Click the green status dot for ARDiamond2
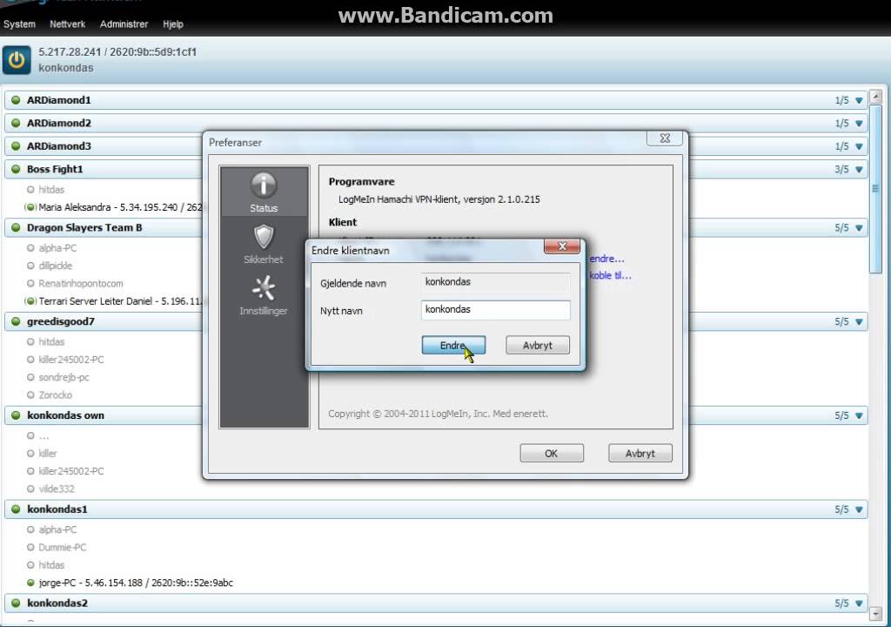The height and width of the screenshot is (627, 891). 16,123
